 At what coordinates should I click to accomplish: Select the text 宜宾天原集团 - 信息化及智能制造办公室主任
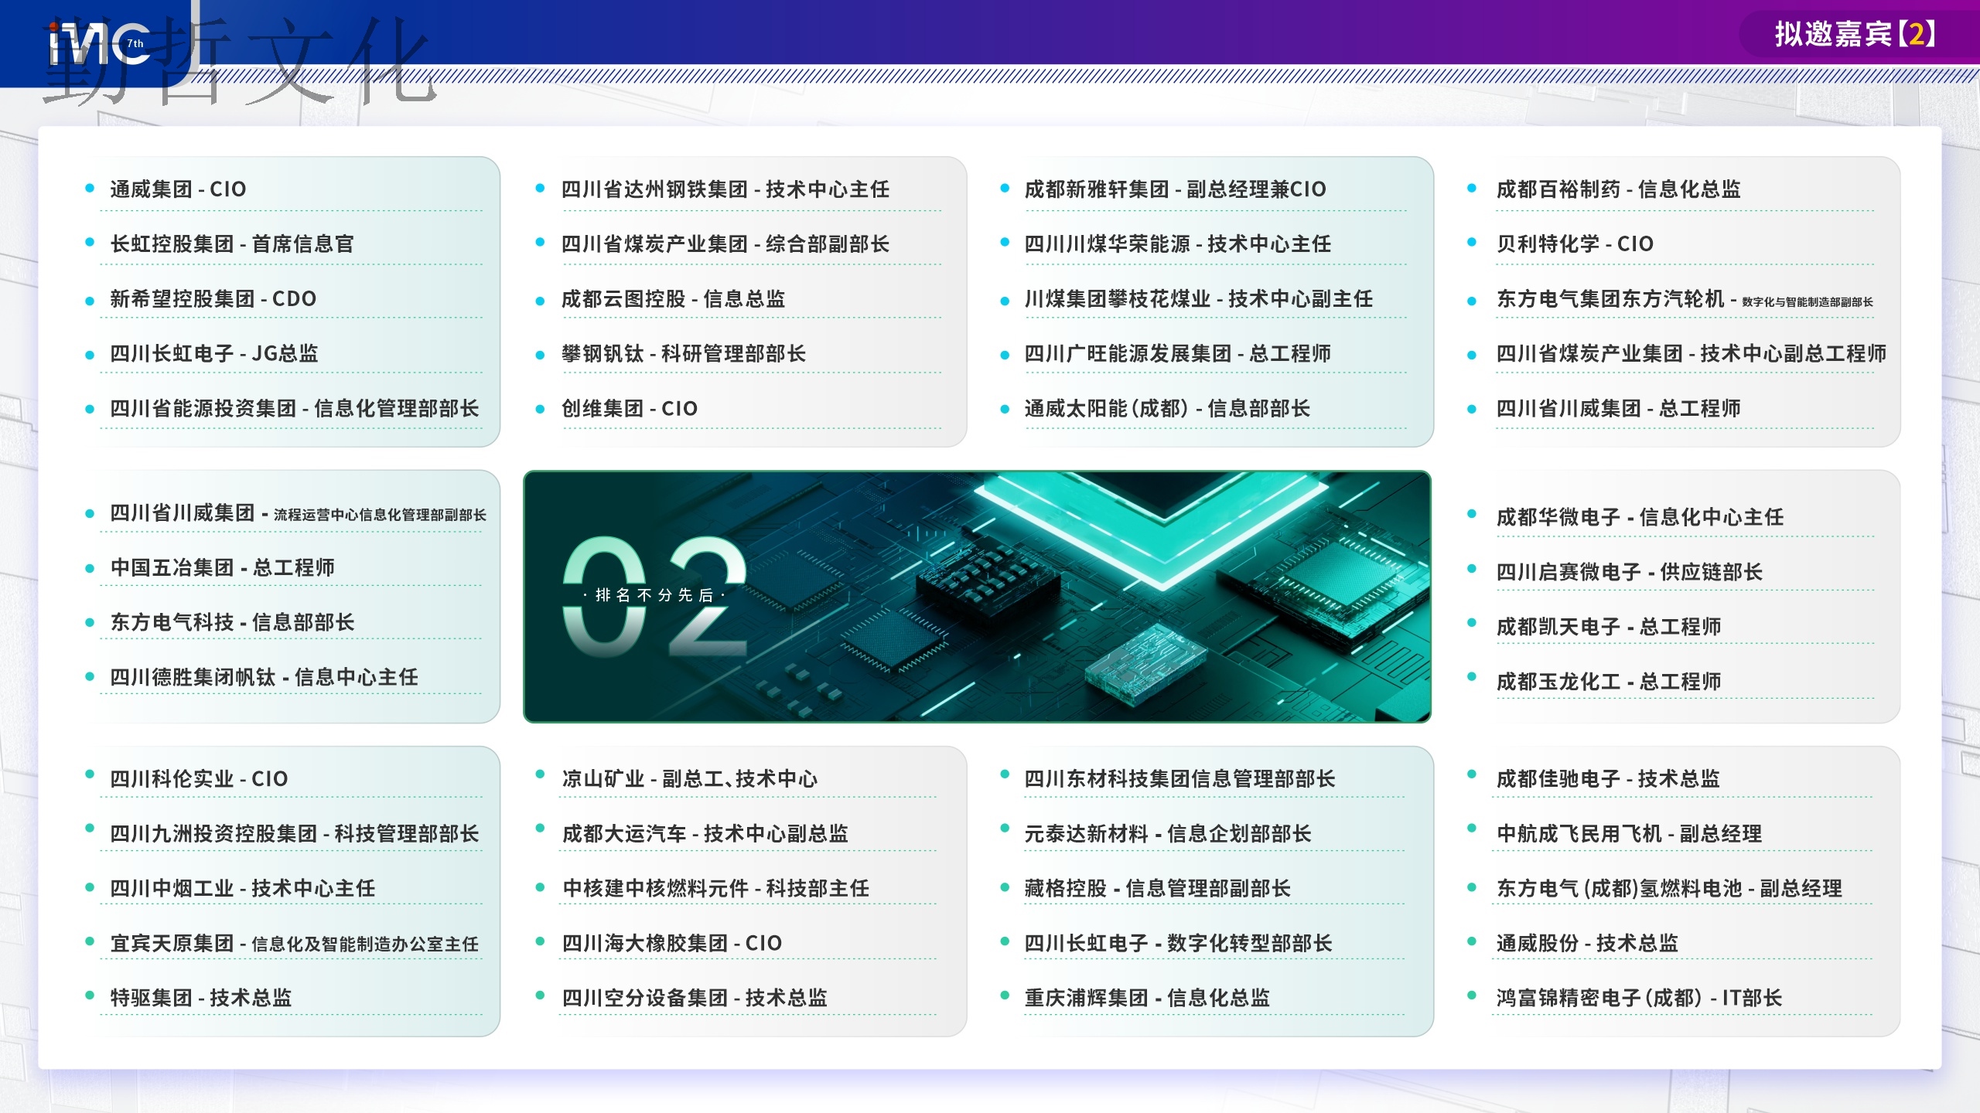pos(295,944)
